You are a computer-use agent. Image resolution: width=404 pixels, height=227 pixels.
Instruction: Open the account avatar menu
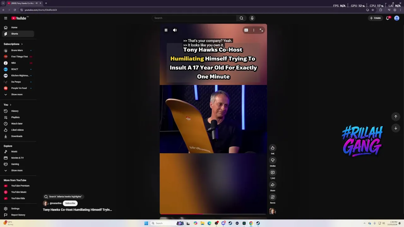coord(397,18)
